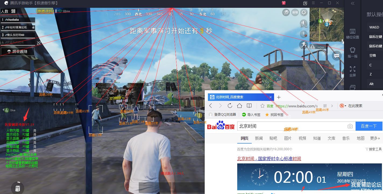Go forward in the browser
This screenshot has width=383, height=194.
pos(220,106)
